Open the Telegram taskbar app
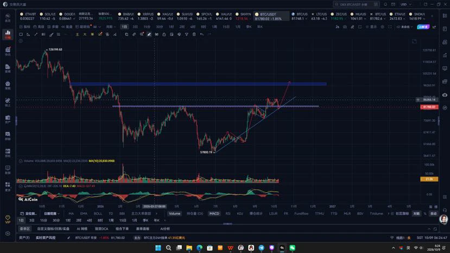The image size is (450, 253). point(261,248)
